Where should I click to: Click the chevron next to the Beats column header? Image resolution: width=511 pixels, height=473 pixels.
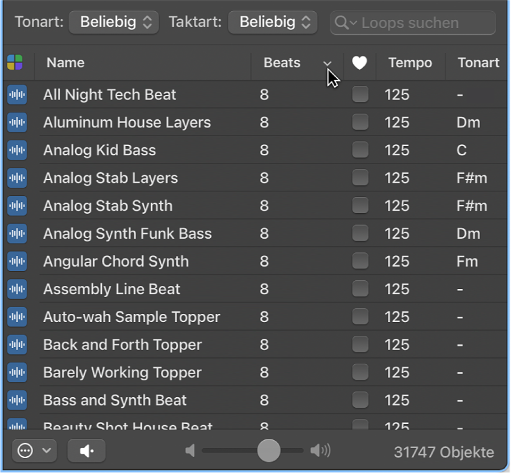[x=328, y=64]
